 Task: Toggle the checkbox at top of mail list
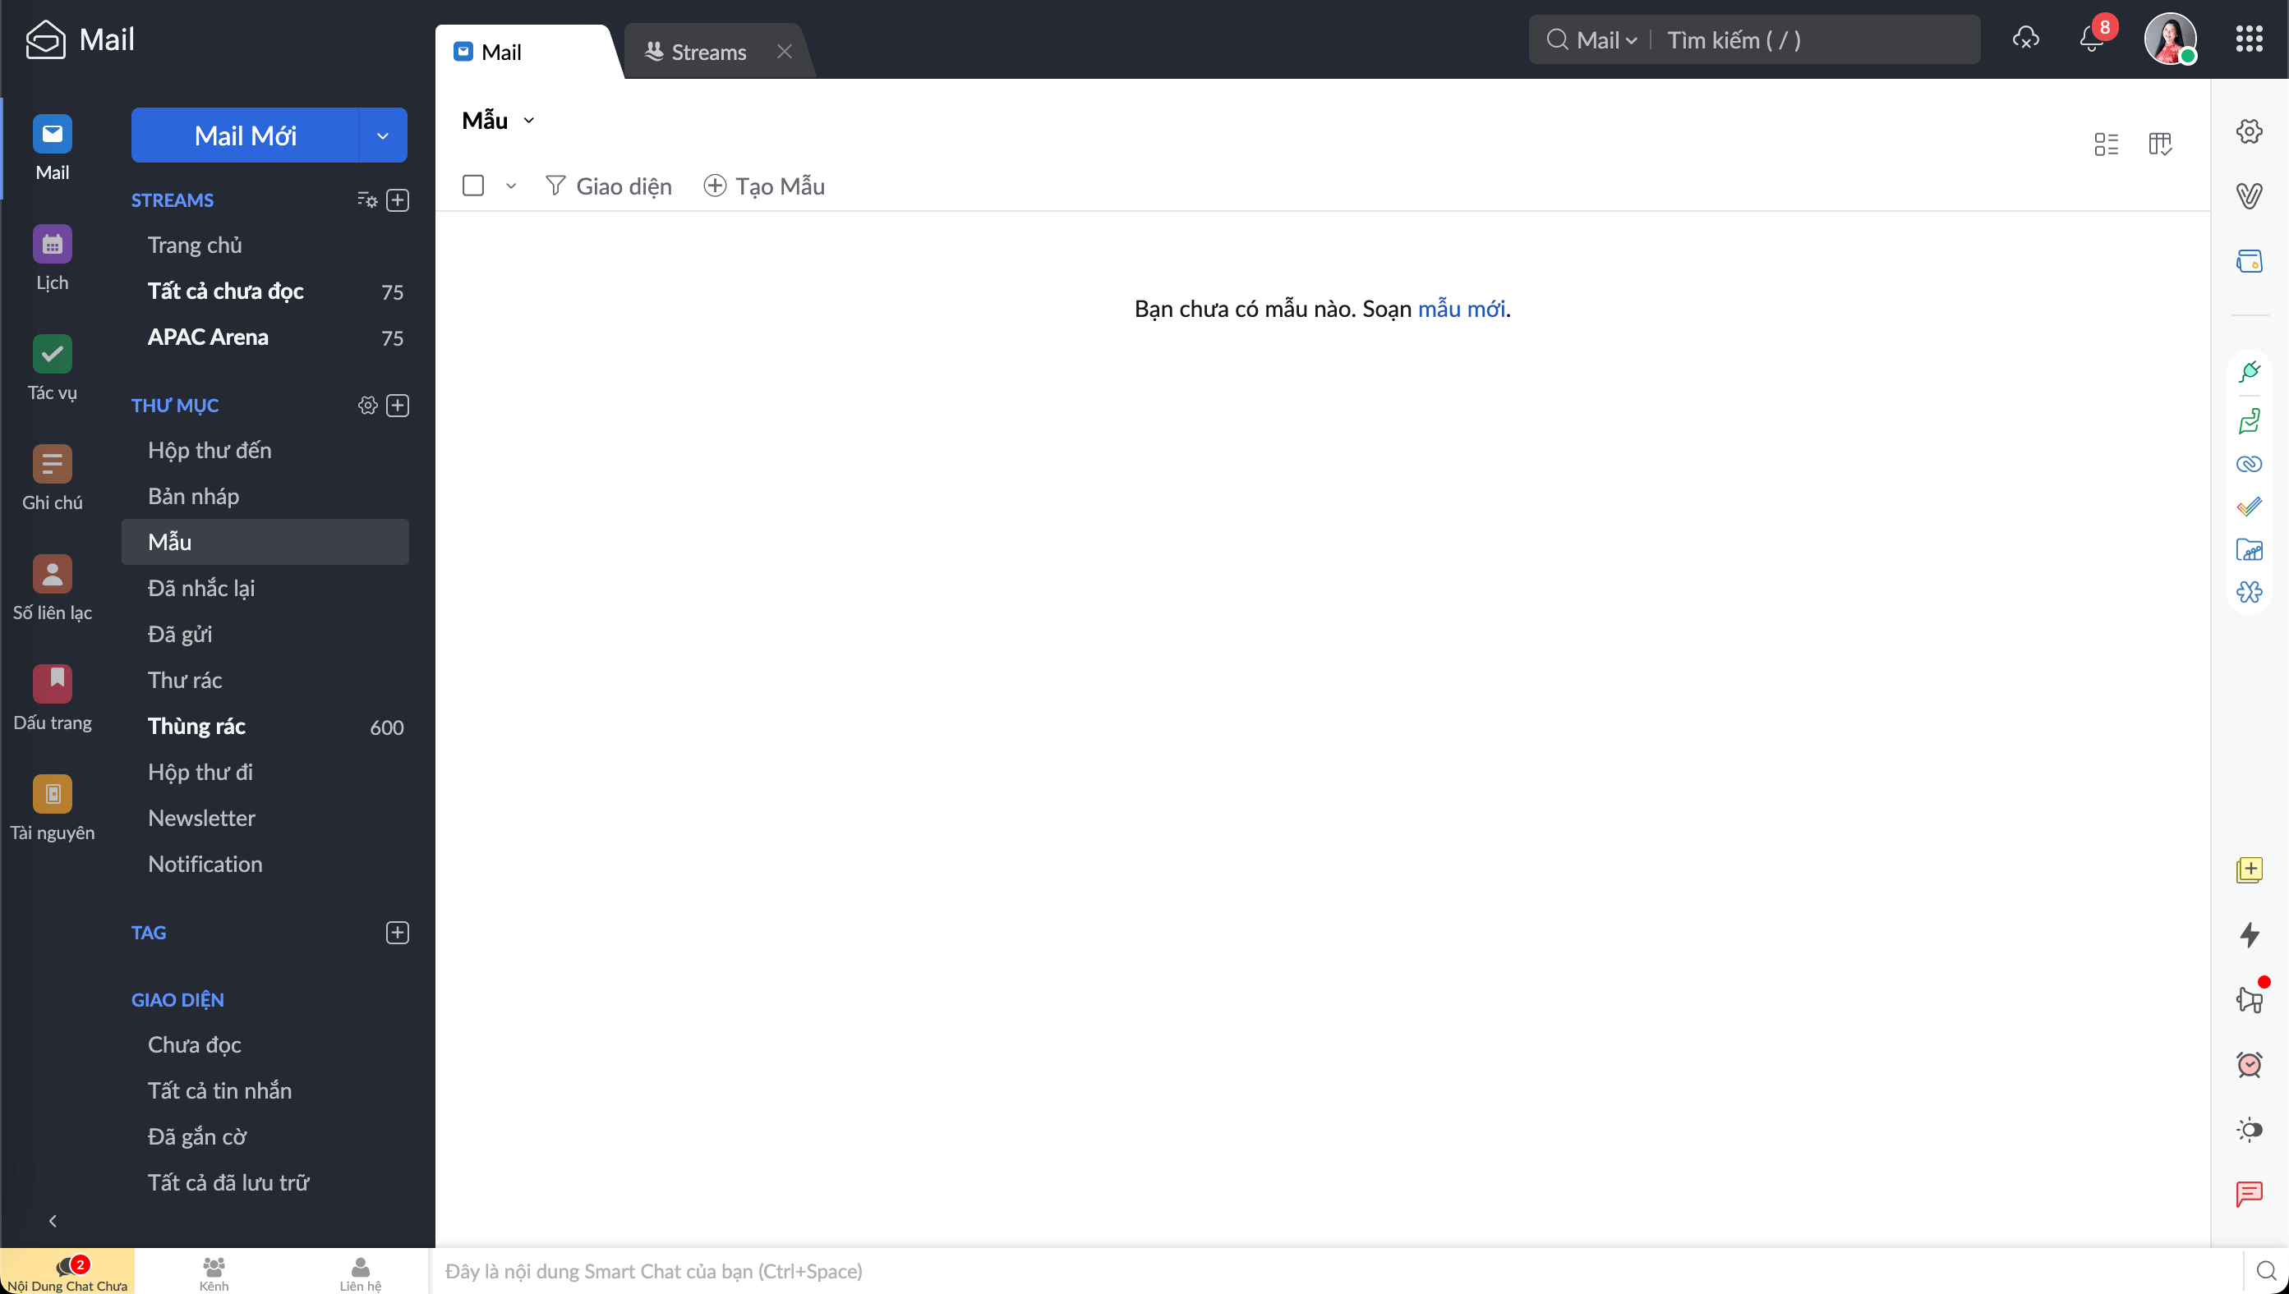click(473, 186)
